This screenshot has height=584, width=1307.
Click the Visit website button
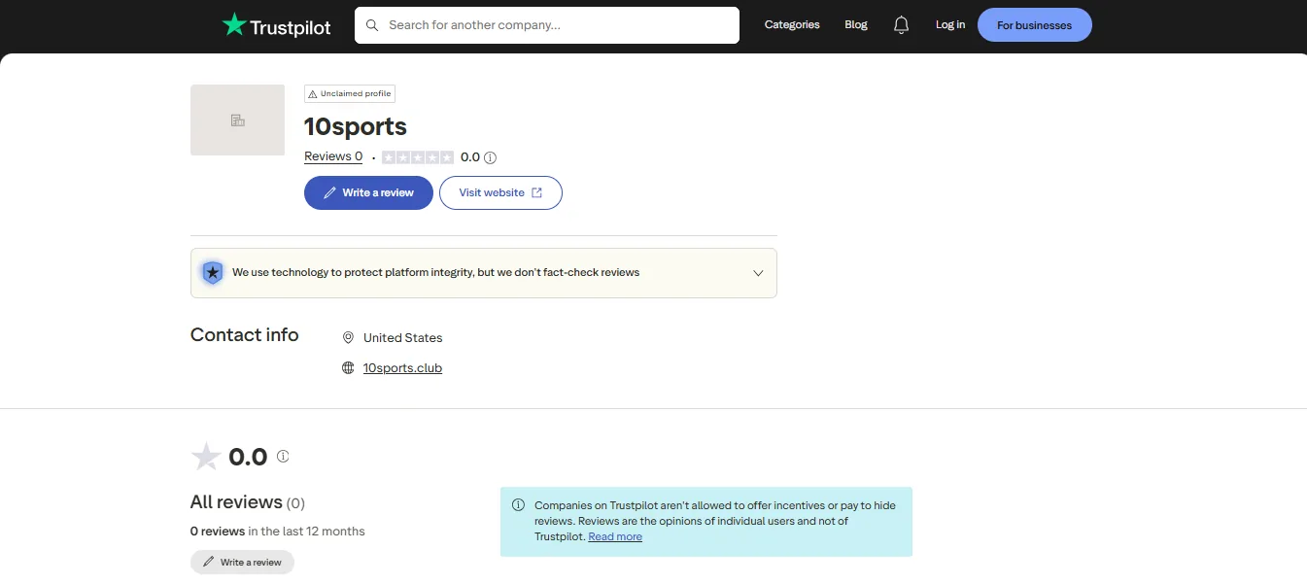(500, 192)
